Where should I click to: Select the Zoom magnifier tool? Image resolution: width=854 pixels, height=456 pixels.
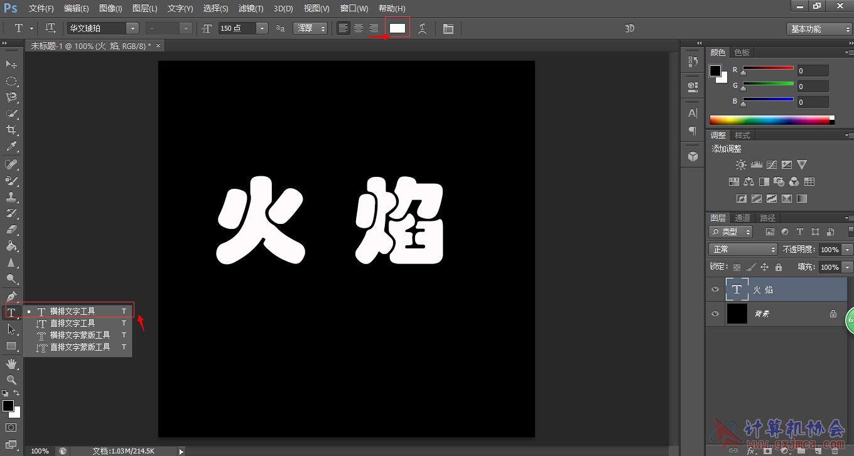tap(11, 380)
